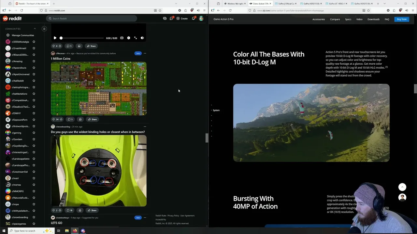Open application menu in Reddit browser window
The width and height of the screenshot is (417, 234).
(204, 10)
